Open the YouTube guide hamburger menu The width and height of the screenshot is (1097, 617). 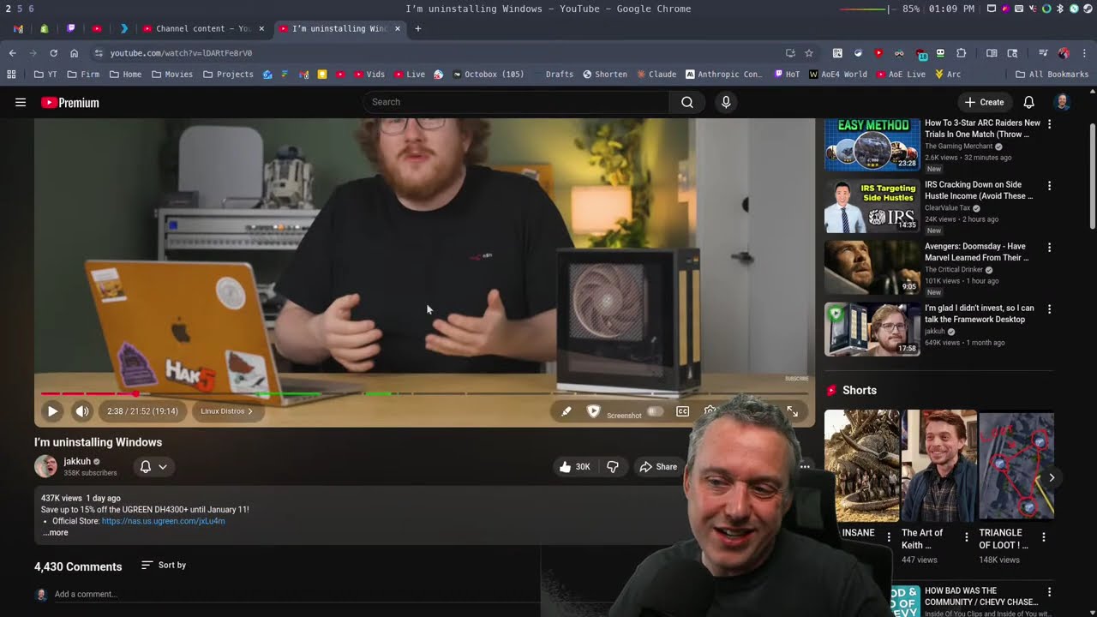(x=21, y=102)
